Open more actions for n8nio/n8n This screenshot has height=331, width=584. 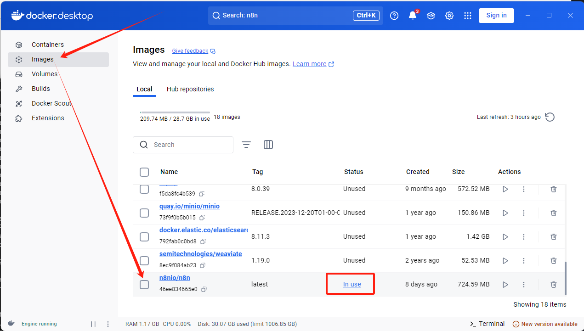pyautogui.click(x=524, y=285)
